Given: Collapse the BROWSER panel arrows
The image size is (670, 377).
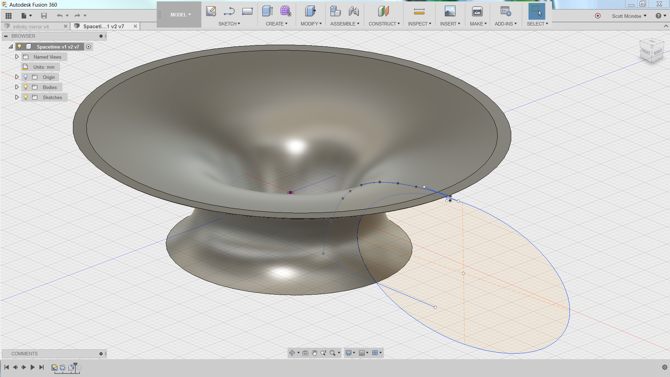Looking at the screenshot, I should [x=6, y=36].
